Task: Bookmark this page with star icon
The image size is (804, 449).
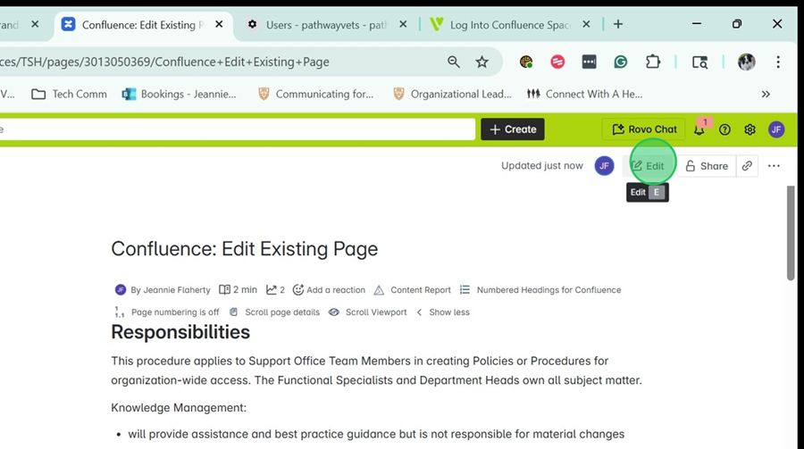Action: click(x=482, y=62)
